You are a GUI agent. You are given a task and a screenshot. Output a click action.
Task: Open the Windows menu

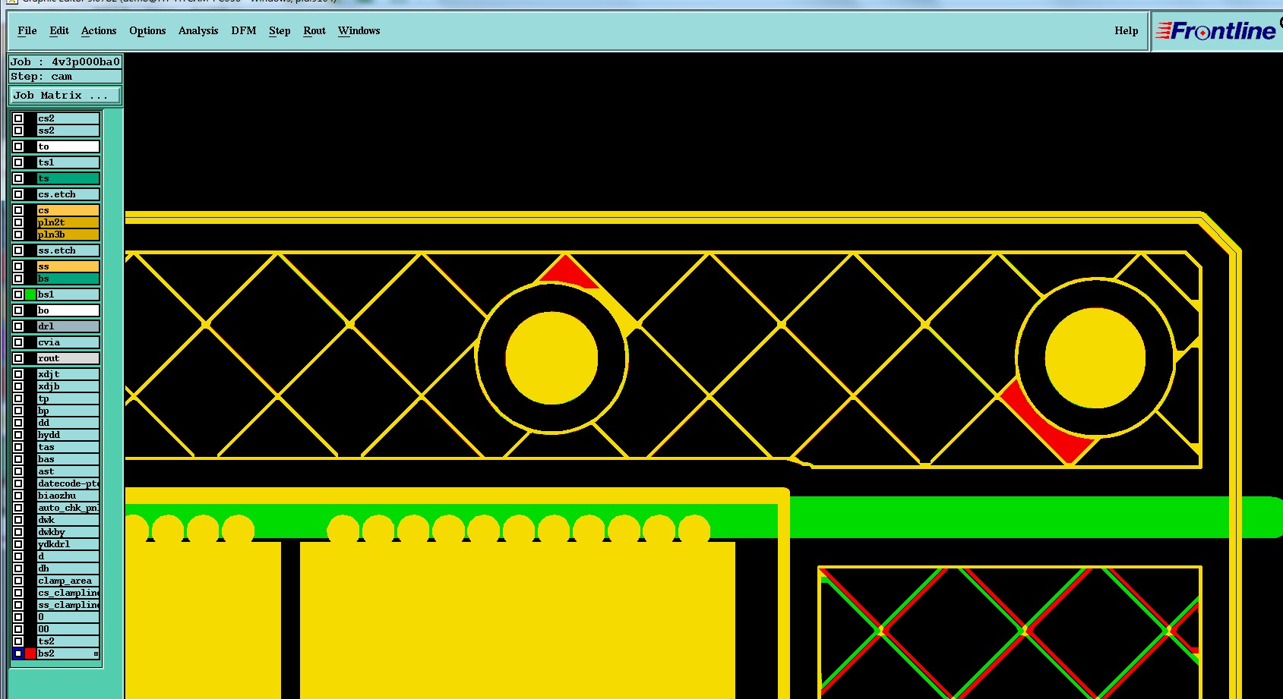pos(359,31)
